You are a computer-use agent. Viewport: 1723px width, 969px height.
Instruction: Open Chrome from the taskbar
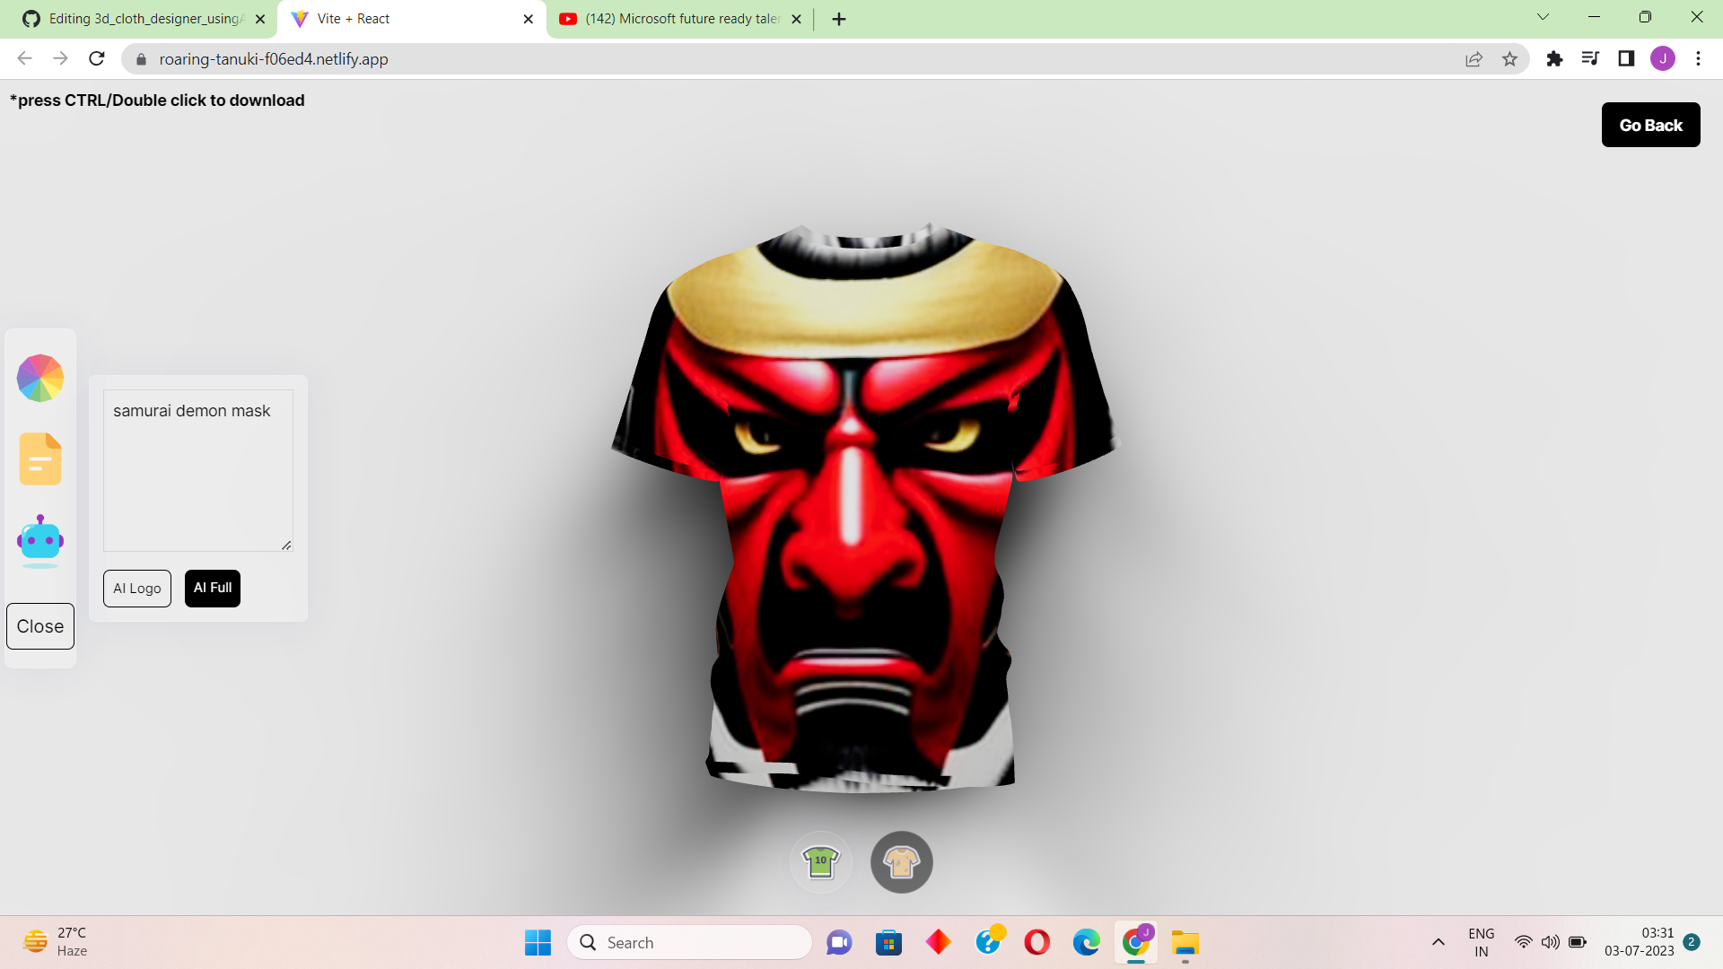pyautogui.click(x=1135, y=942)
